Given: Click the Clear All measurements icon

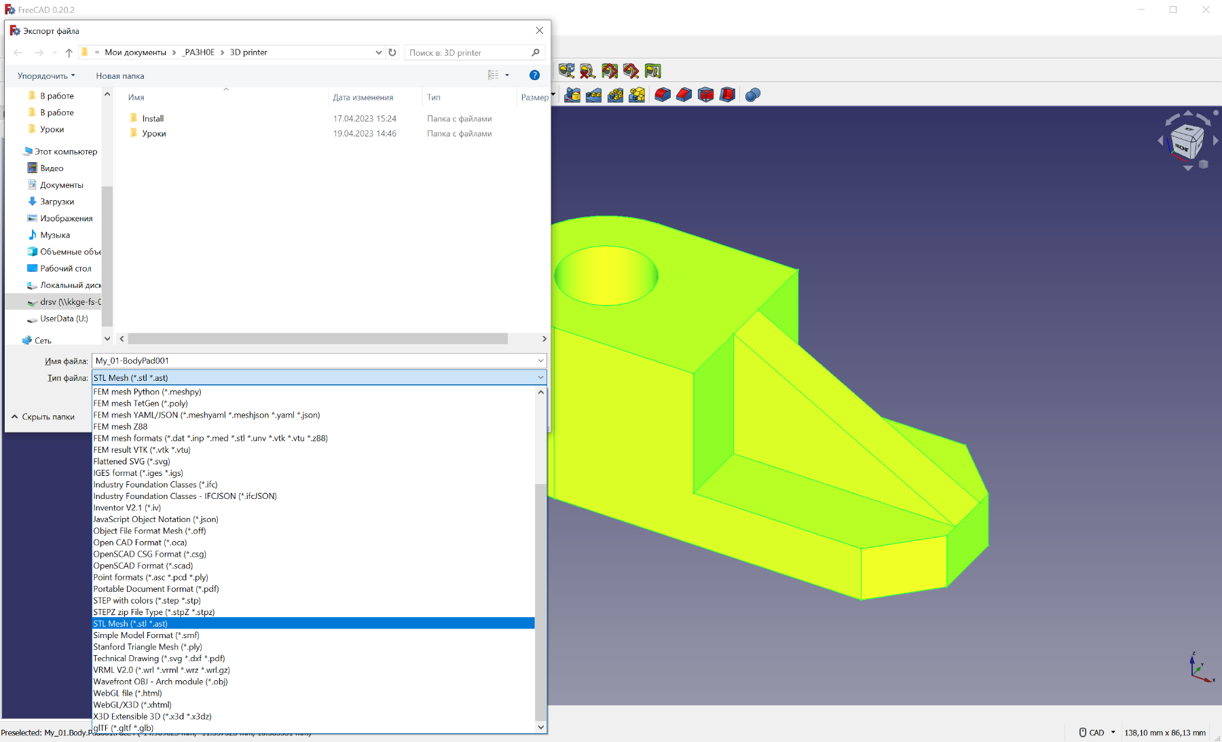Looking at the screenshot, I should 588,71.
